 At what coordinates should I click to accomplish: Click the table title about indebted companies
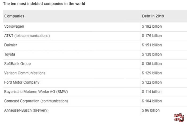click(x=44, y=4)
